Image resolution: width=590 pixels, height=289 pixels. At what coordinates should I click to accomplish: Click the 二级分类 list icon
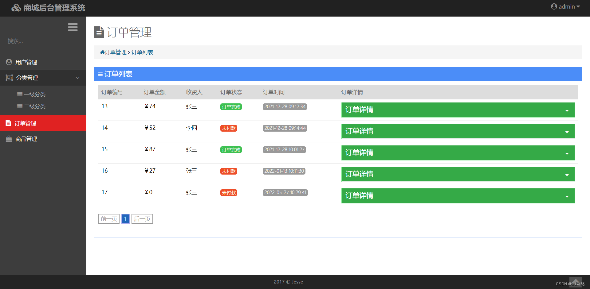click(20, 106)
